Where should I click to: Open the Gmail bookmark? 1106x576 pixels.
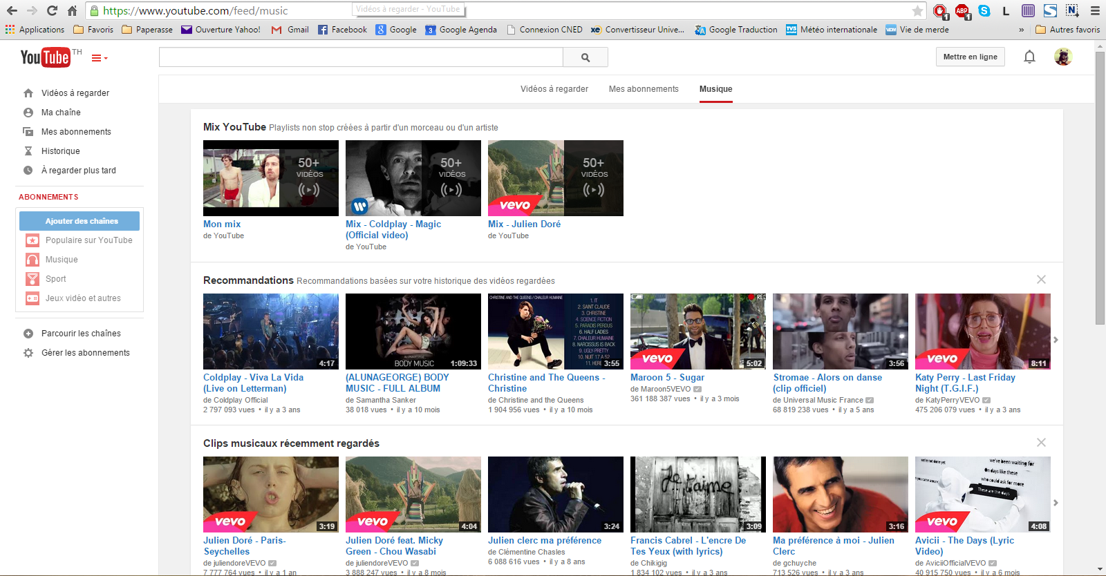290,30
